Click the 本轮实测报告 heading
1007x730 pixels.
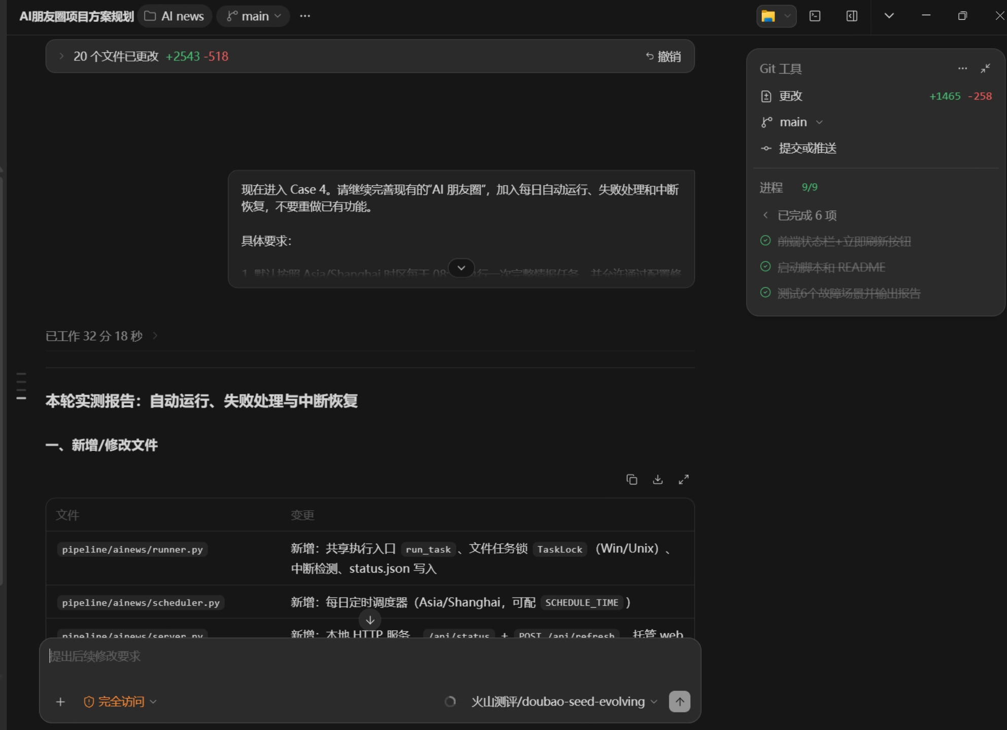click(x=202, y=401)
